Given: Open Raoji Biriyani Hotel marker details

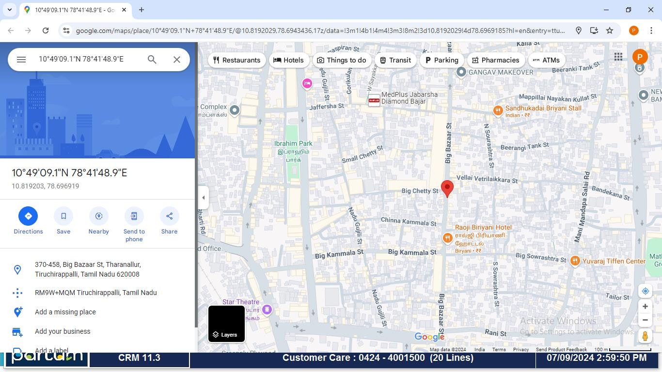Looking at the screenshot, I should [x=447, y=238].
